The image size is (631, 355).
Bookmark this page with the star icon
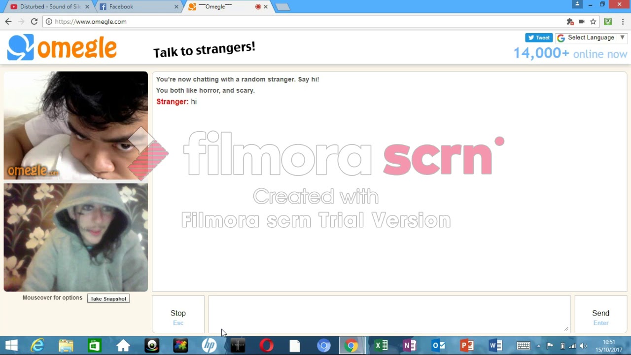click(x=594, y=22)
